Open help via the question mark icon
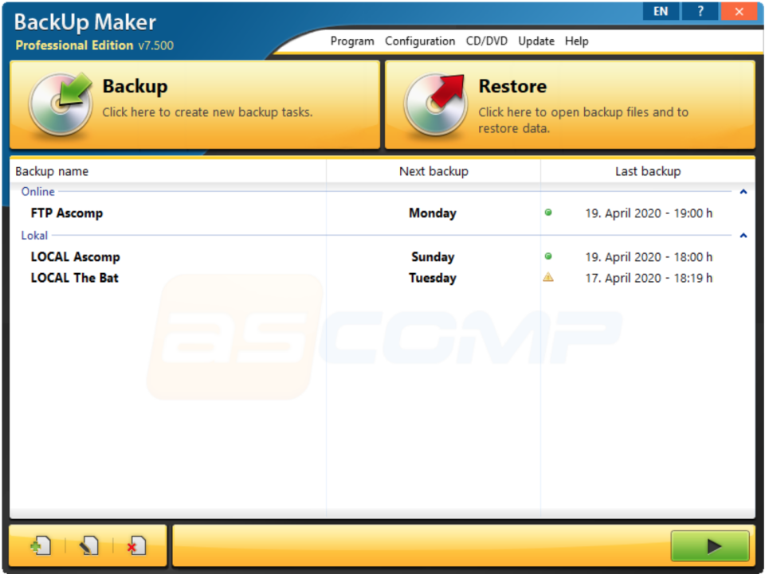This screenshot has height=578, width=765. (x=700, y=11)
